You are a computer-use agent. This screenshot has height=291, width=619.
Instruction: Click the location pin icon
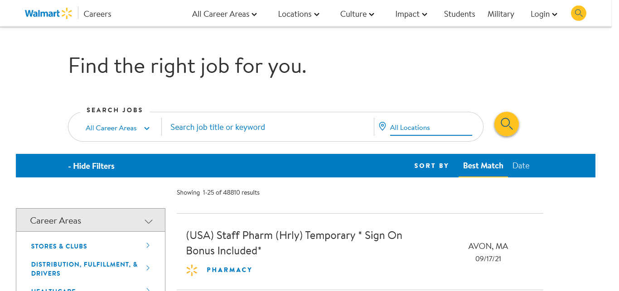coord(382,126)
